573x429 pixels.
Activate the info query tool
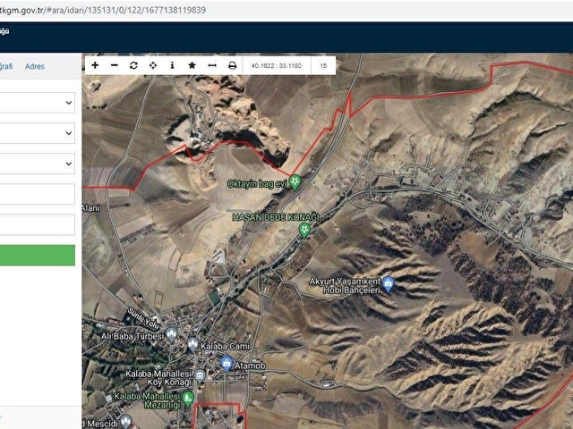tap(173, 65)
